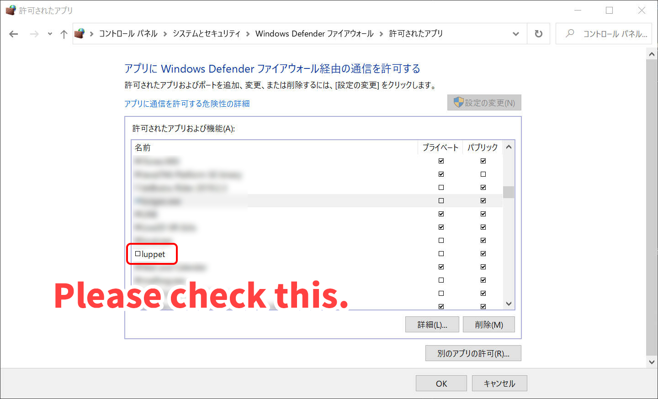Click 別のアプリの許可(R)... button
Viewport: 658px width, 399px height.
point(473,353)
